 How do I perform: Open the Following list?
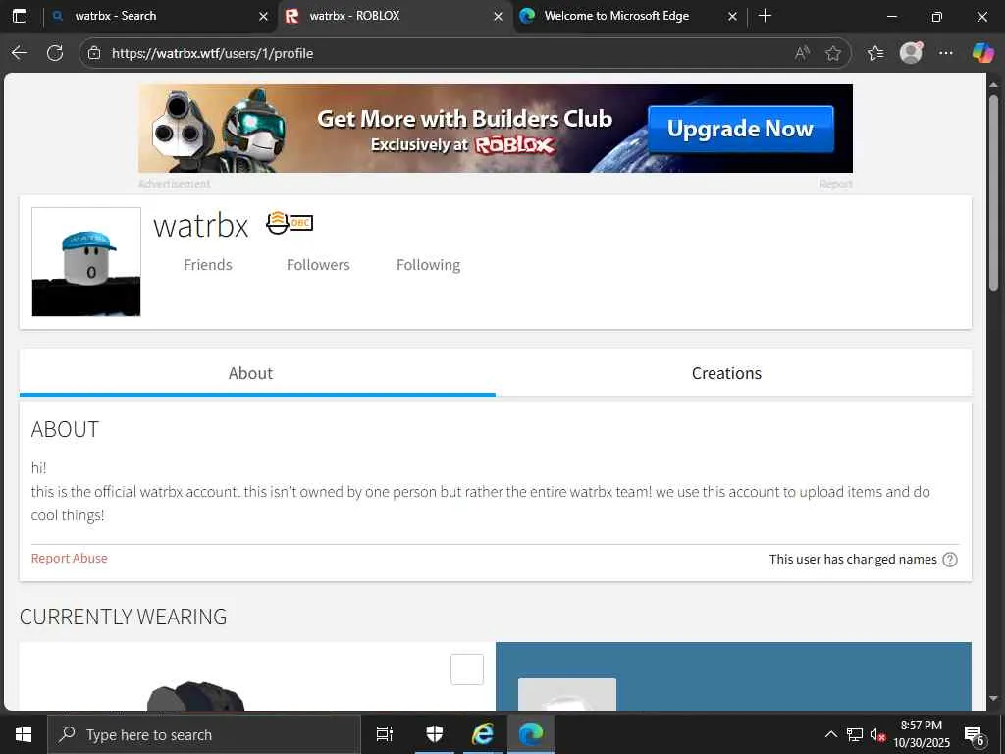tap(428, 265)
